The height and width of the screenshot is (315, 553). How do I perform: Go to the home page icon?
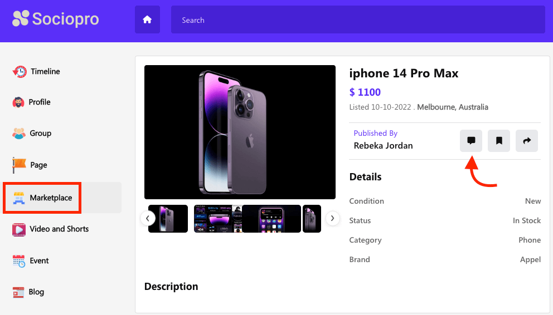[x=147, y=19]
